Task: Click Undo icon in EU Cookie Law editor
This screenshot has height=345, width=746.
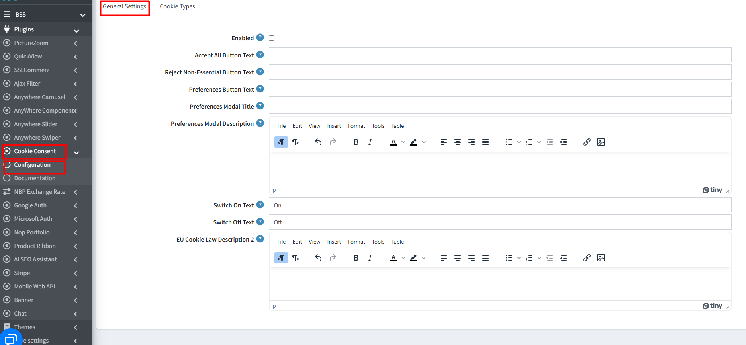Action: pos(318,258)
